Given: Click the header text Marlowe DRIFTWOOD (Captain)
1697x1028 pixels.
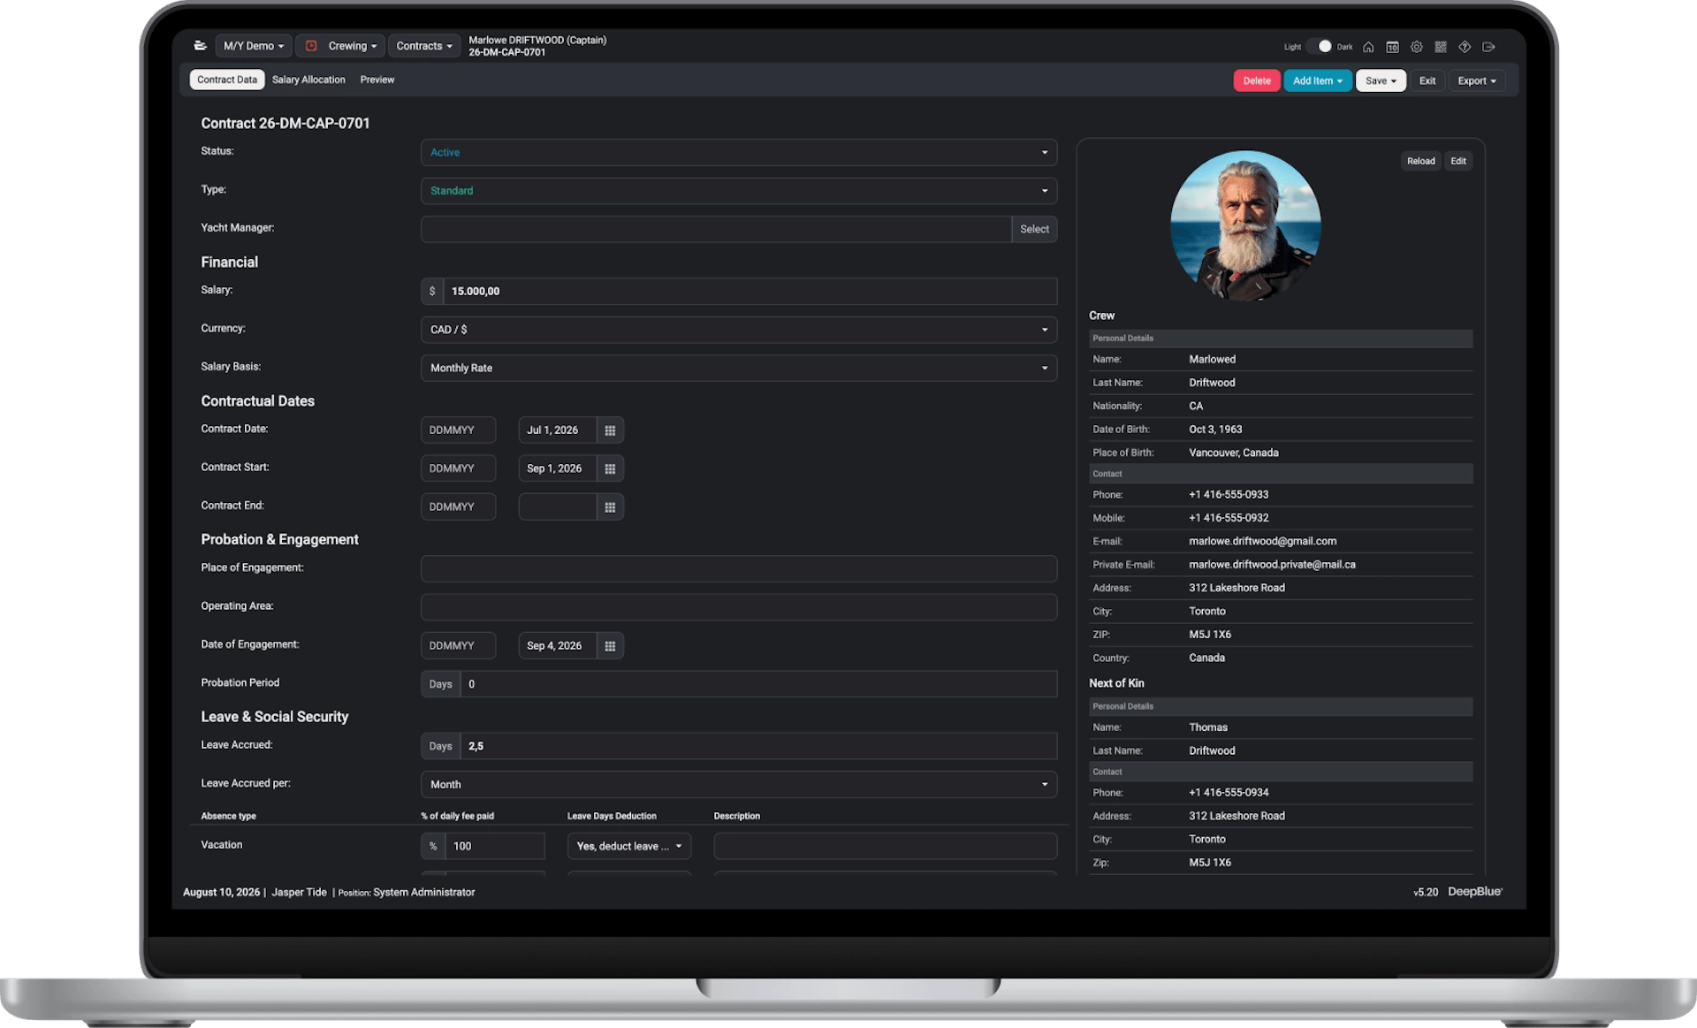Looking at the screenshot, I should click(x=537, y=40).
